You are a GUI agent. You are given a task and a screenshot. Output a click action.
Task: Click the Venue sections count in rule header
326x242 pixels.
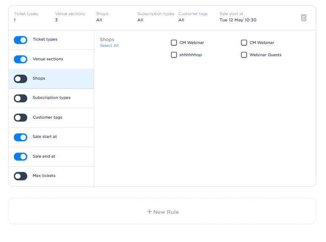(x=57, y=20)
